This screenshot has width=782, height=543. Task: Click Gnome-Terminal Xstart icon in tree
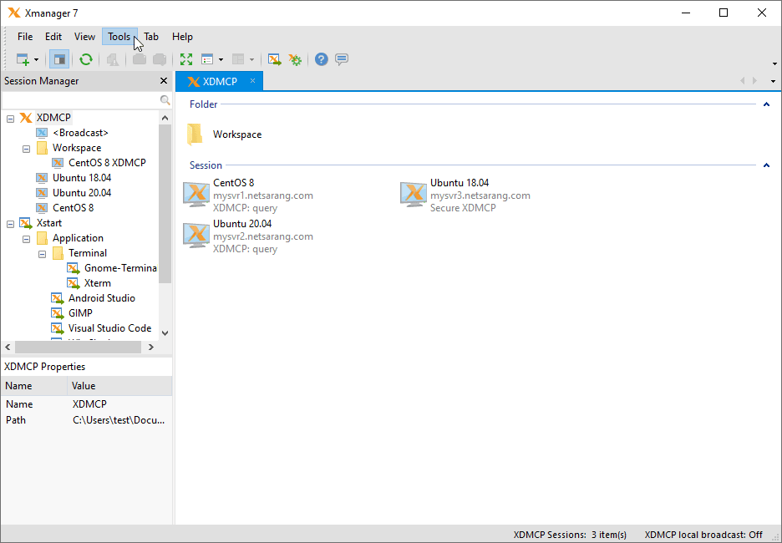point(74,268)
